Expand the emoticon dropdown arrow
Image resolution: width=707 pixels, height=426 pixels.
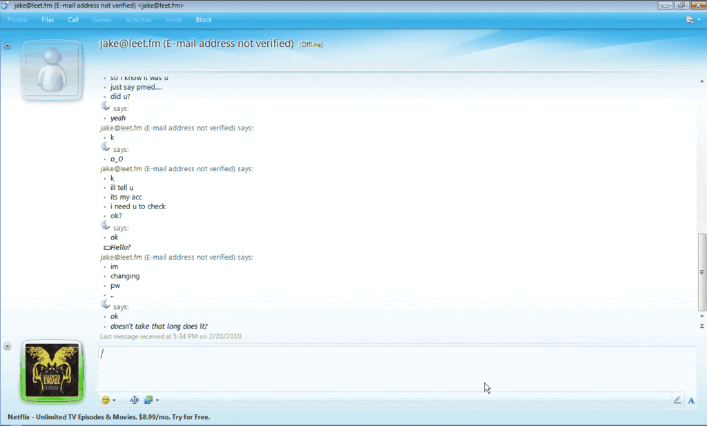tap(114, 400)
